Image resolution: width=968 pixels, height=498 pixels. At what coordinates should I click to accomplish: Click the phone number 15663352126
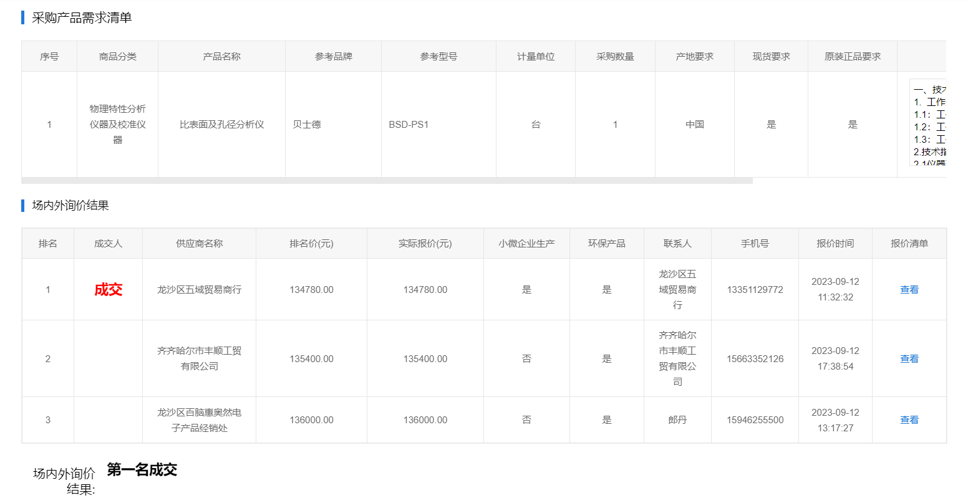[x=755, y=359]
